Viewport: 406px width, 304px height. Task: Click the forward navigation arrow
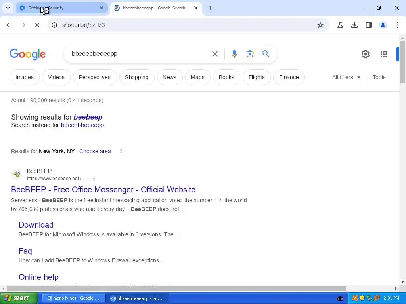[23, 25]
